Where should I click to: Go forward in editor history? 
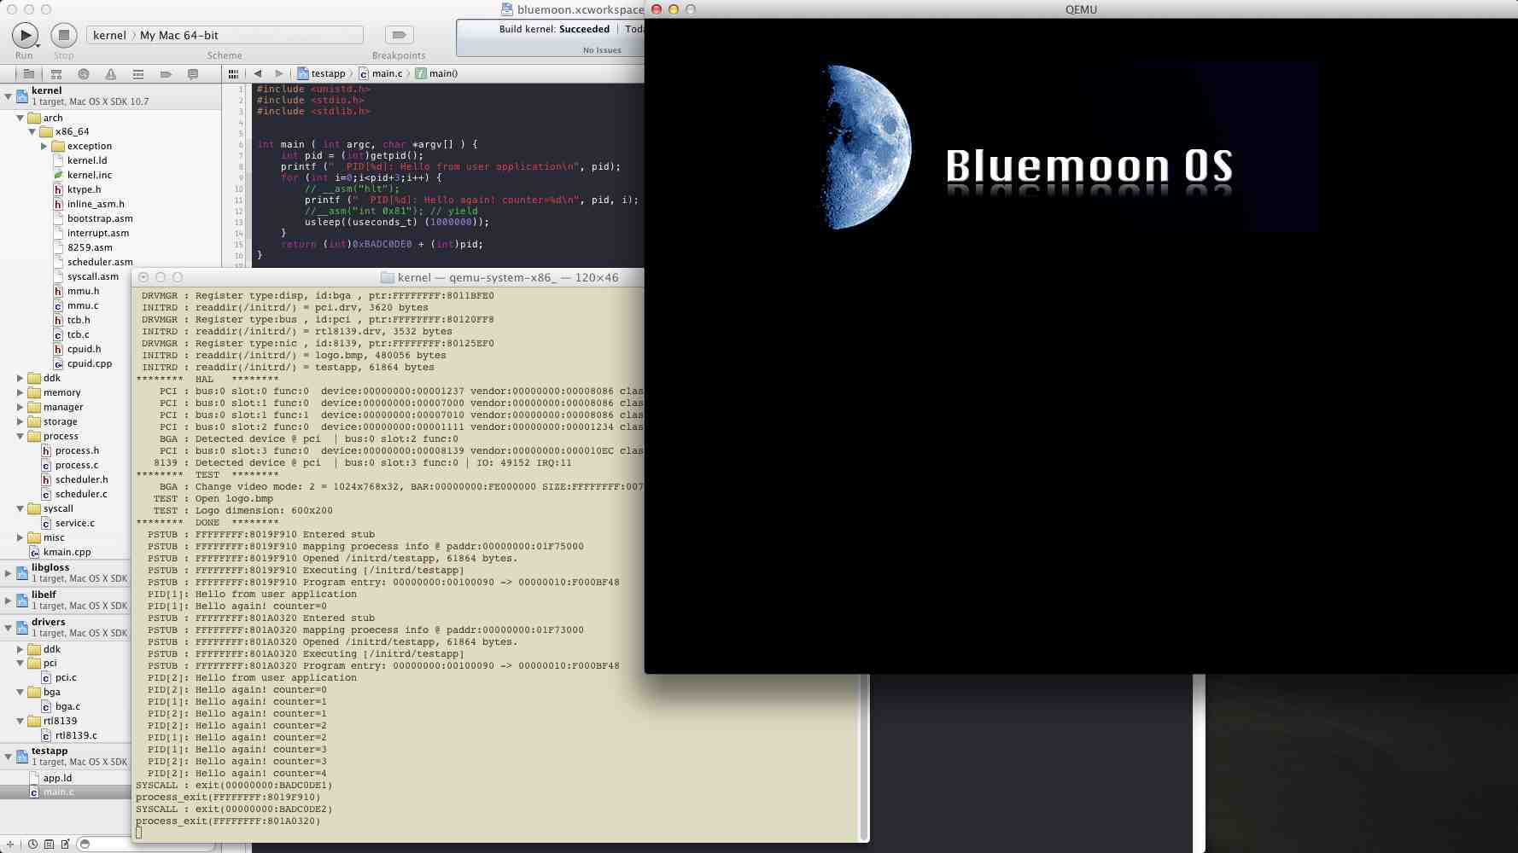(278, 74)
